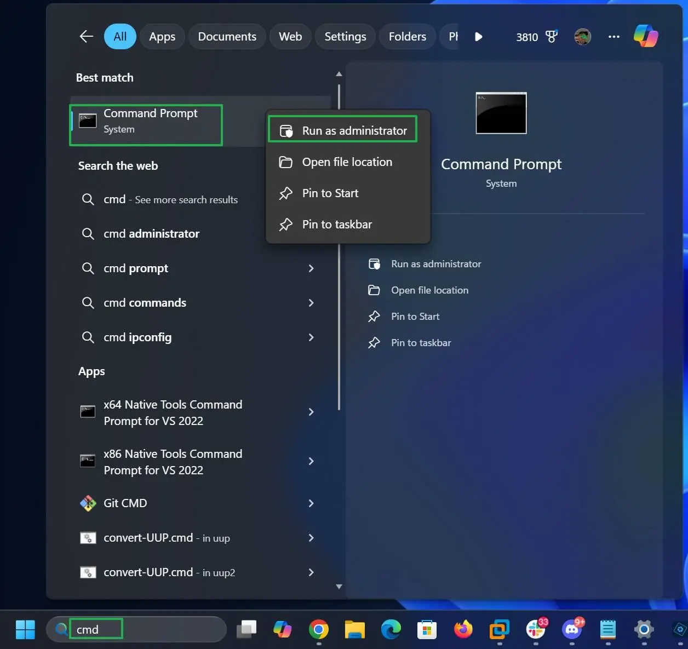This screenshot has height=649, width=688.
Task: Click the large Command Prompt thumbnail
Action: coord(501,113)
